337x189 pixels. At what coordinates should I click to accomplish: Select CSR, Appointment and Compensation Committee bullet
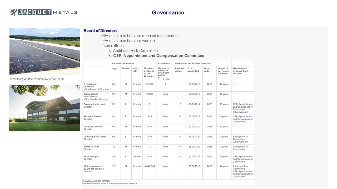[158, 56]
